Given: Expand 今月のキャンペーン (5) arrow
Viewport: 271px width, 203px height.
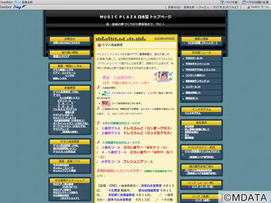Looking at the screenshot, I should 183,64.
